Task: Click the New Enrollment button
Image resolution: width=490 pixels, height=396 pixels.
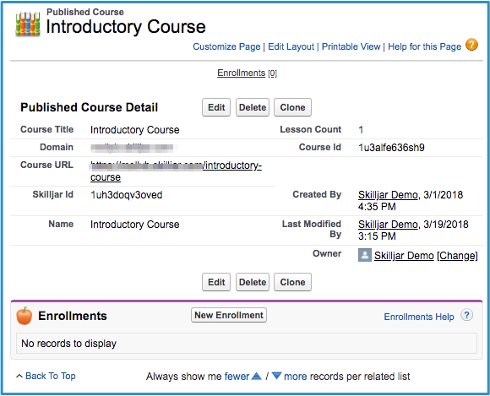Action: (229, 315)
